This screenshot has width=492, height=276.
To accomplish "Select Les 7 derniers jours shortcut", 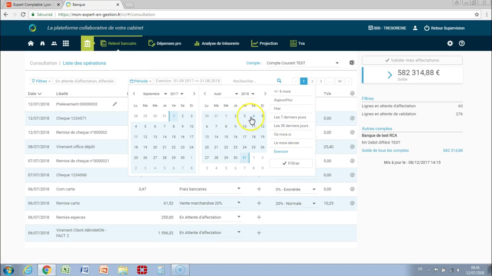I will coord(290,117).
